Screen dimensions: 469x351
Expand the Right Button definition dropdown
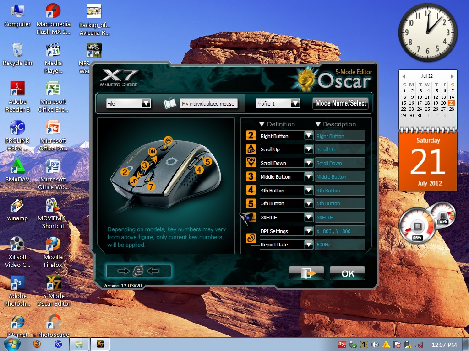pyautogui.click(x=309, y=135)
